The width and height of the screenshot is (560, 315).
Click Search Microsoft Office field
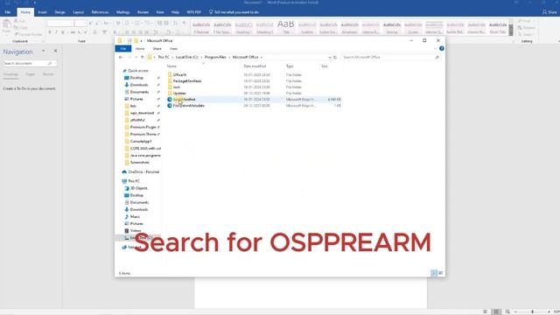click(x=391, y=57)
